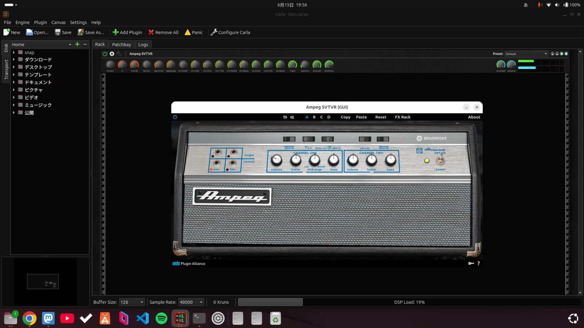Select settings slot D
Screen dimensions: 584x328
pyautogui.click(x=329, y=117)
